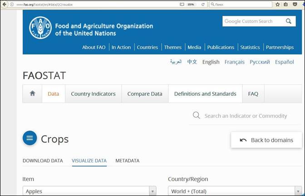Reload the page with the refresh icon
This screenshot has height=196, width=305.
(203, 4)
